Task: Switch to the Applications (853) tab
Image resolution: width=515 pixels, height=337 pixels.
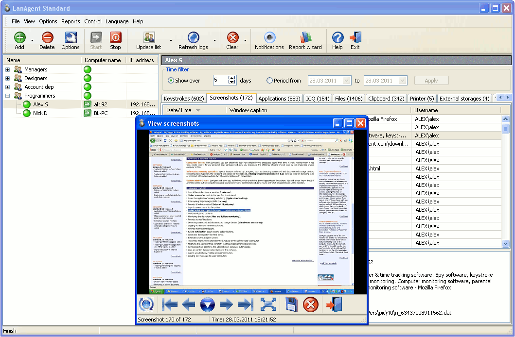Action: [x=279, y=99]
